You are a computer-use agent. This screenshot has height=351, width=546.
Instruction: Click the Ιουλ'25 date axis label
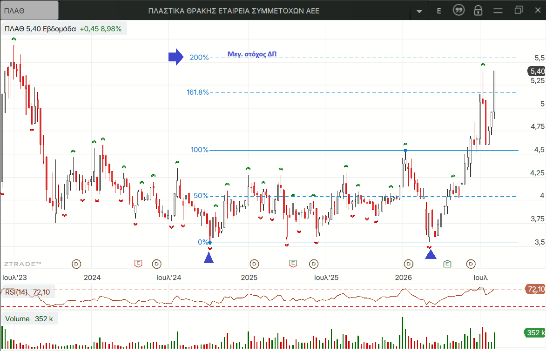click(326, 277)
